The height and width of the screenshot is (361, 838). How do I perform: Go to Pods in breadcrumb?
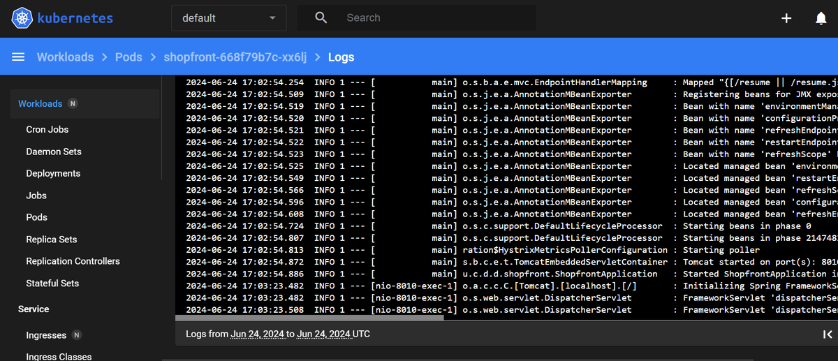click(128, 57)
